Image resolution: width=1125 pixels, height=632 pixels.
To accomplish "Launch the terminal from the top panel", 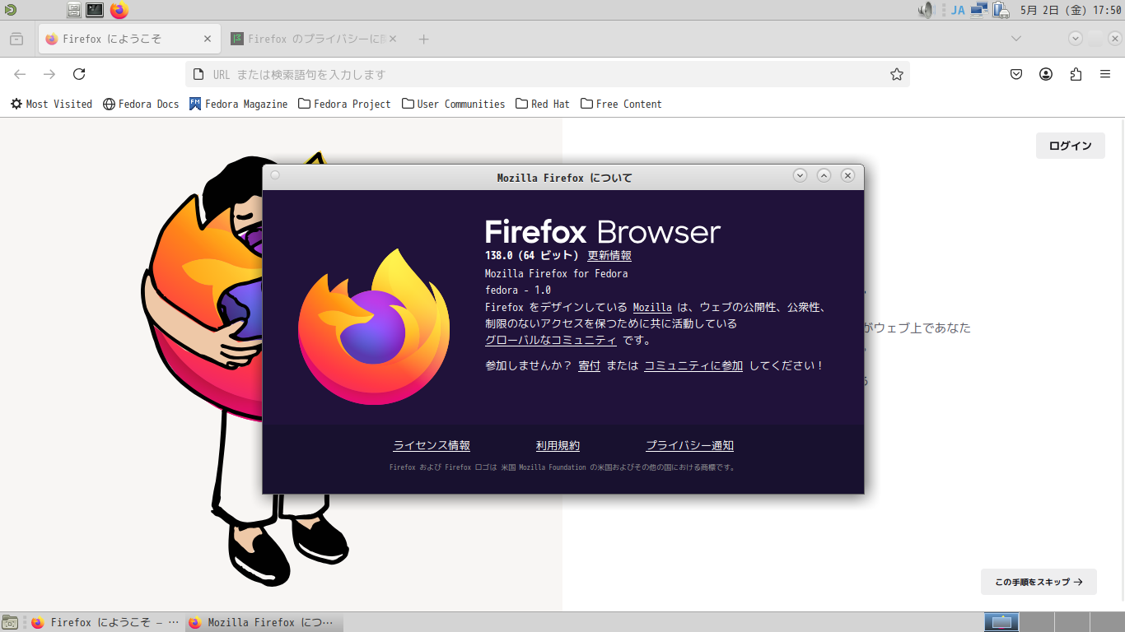I will coord(96,10).
